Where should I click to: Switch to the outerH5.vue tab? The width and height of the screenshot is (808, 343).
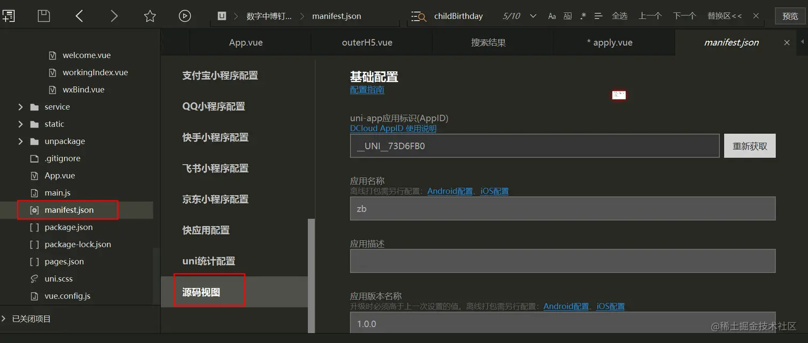(367, 43)
